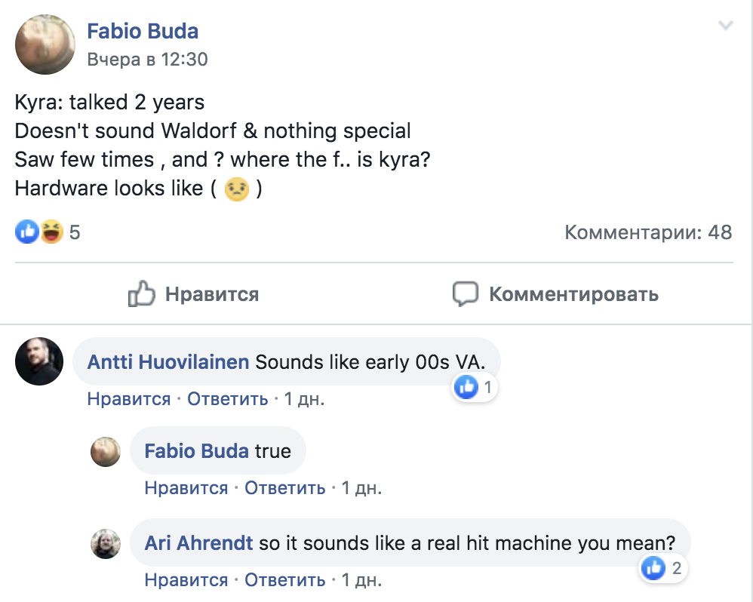
Task: Reply to Antti's comment with 'Ответить'
Action: (x=228, y=399)
